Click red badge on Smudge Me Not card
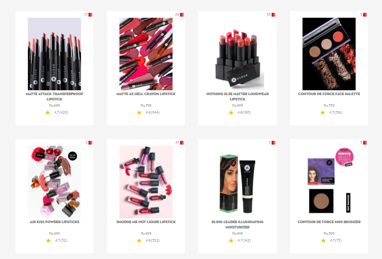The height and width of the screenshot is (259, 382). pos(182,143)
